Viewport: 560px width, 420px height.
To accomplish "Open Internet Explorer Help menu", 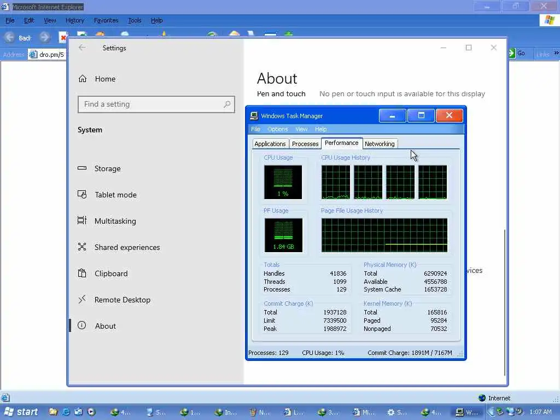I will pos(156,20).
